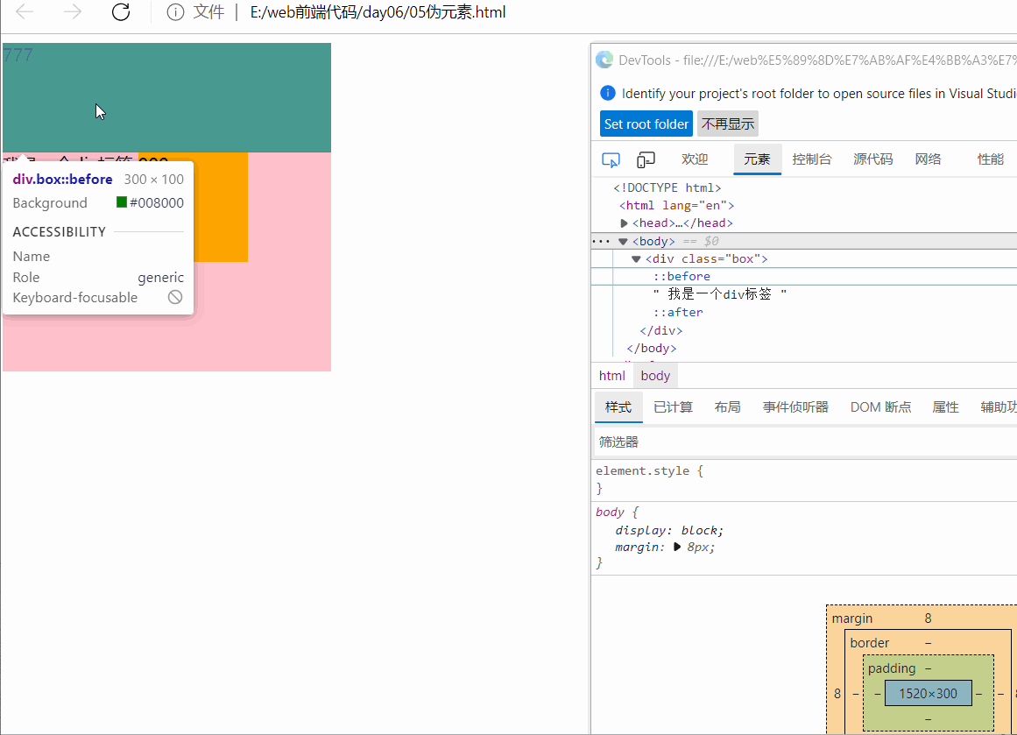Viewport: 1017px width, 735px height.
Task: Click the three dots beside body
Action: pos(601,241)
